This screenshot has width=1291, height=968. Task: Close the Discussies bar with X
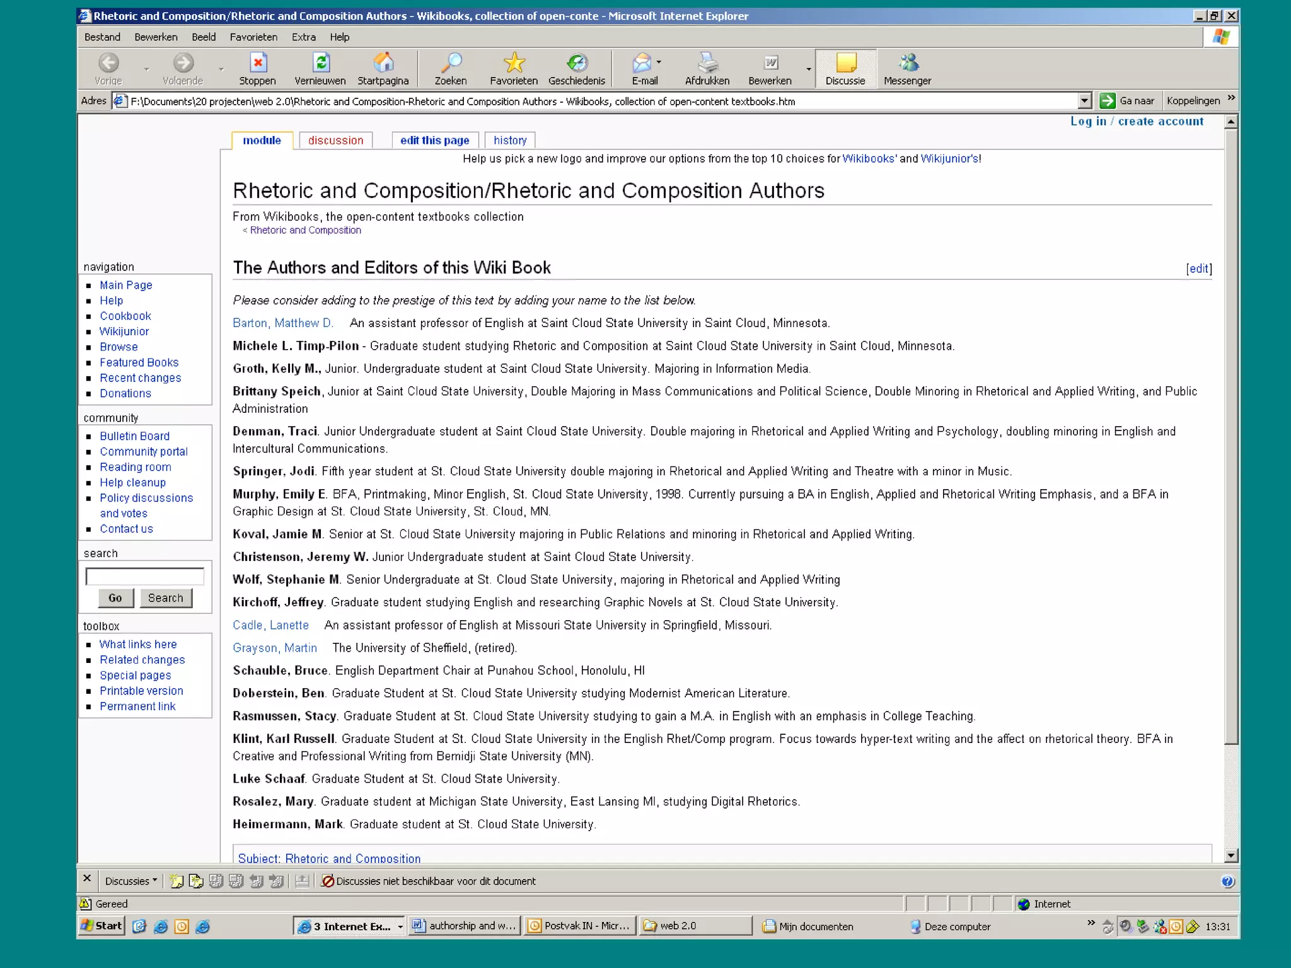87,879
